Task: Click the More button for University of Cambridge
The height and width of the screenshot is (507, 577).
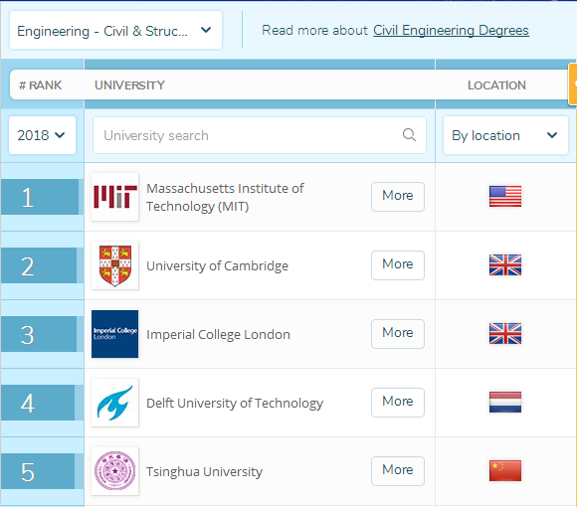Action: 397,265
